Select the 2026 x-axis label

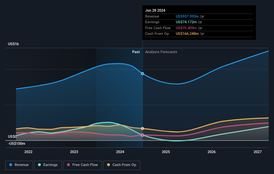212,152
